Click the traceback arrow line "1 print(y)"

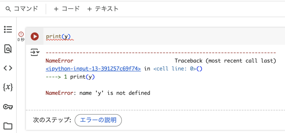click(x=79, y=77)
